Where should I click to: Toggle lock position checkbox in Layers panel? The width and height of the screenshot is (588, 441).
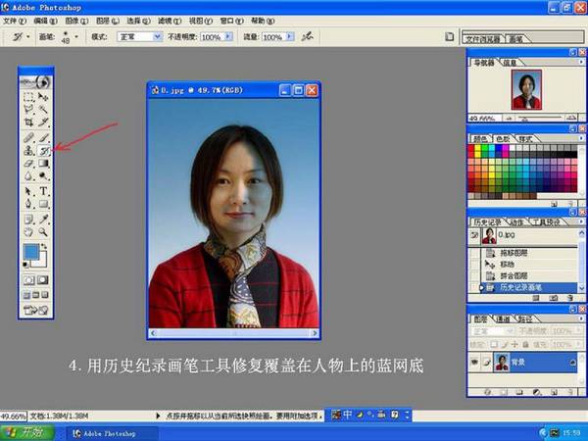pyautogui.click(x=514, y=344)
